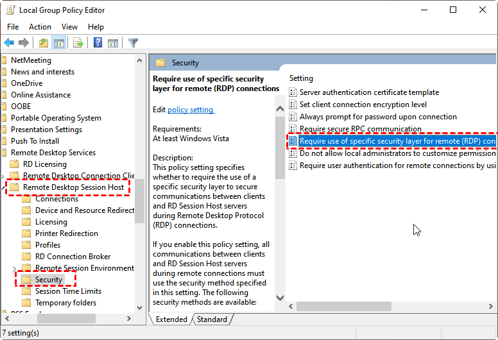Select the OneDrive tree item
The width and height of the screenshot is (498, 340).
point(27,83)
